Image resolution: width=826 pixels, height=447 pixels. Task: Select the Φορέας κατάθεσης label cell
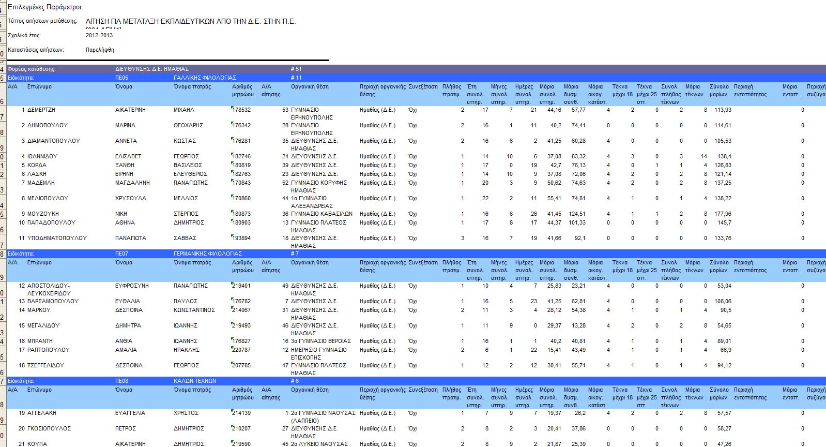click(x=32, y=69)
